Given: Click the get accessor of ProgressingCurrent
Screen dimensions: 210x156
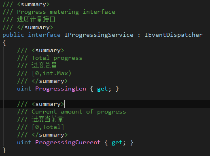Looking at the screenshot, I should [117, 143].
